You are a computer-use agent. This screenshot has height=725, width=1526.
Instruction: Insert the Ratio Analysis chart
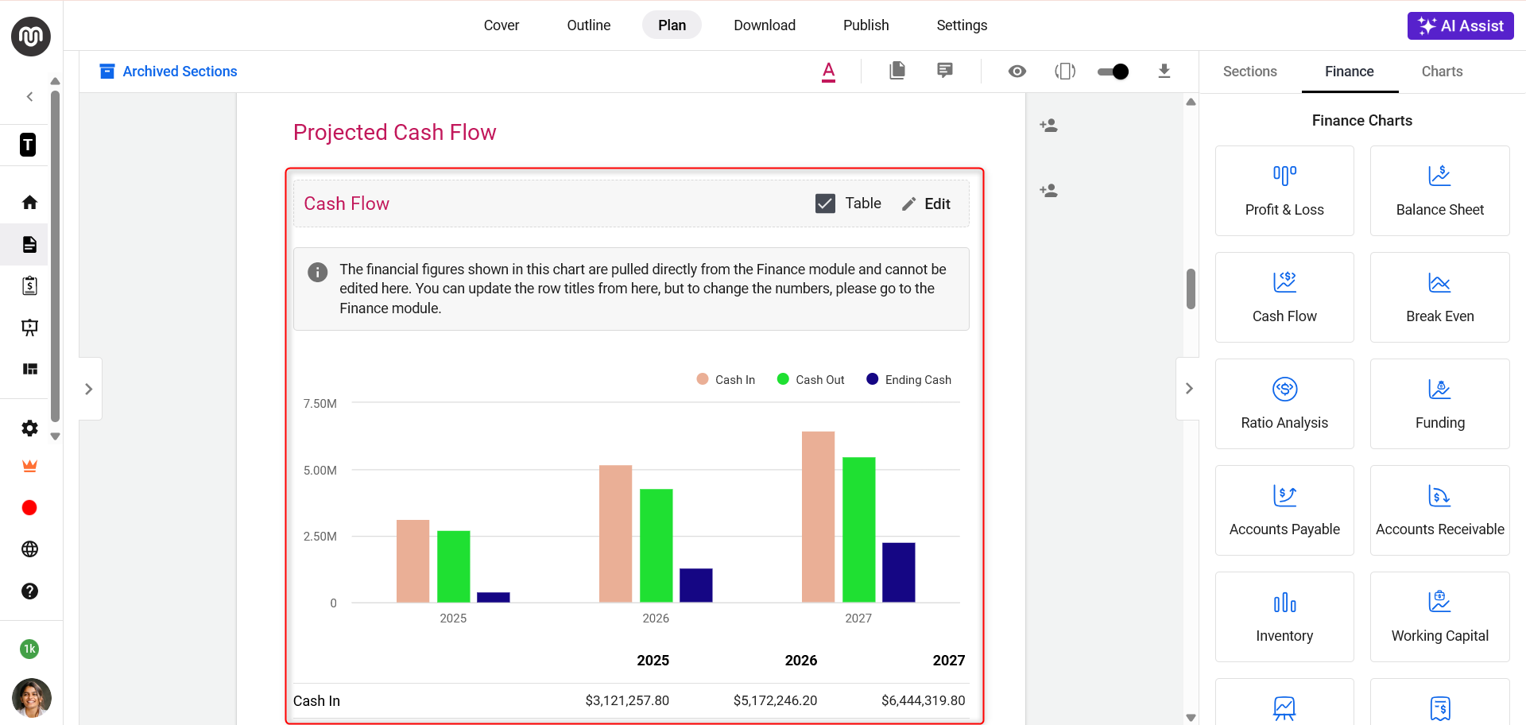click(x=1284, y=404)
